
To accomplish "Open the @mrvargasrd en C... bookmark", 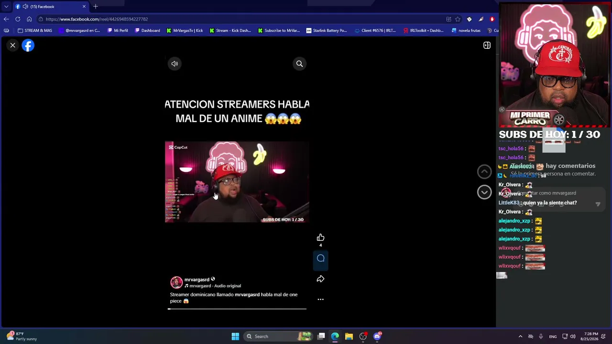I will (79, 31).
